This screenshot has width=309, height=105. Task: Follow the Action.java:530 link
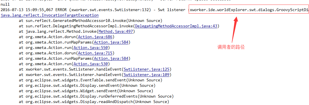coord(91,64)
